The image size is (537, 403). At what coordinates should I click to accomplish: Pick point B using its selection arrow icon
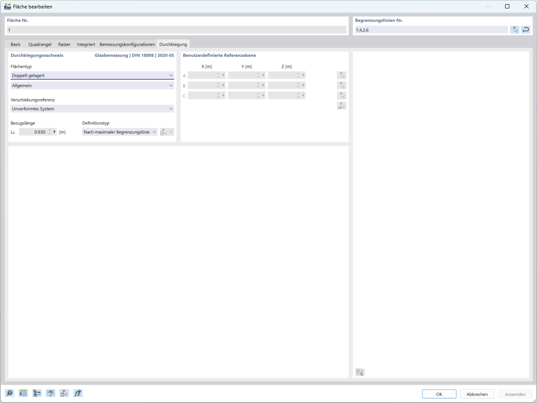[341, 85]
